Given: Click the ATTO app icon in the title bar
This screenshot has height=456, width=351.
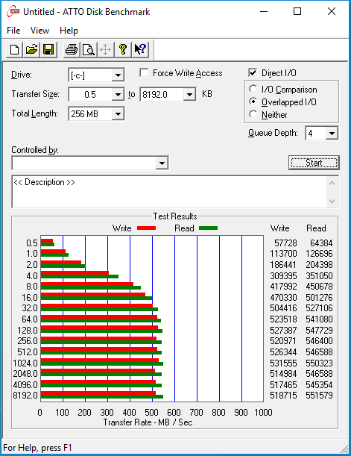Looking at the screenshot, I should pyautogui.click(x=13, y=12).
